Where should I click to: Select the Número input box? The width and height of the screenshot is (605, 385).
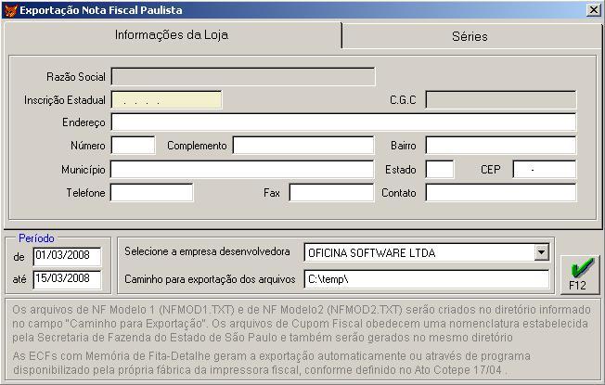pos(133,146)
